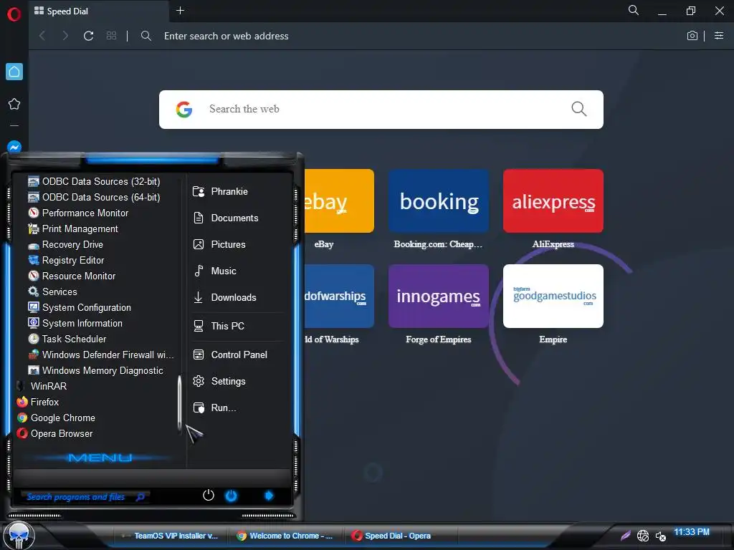Open Pictures in start menu
The height and width of the screenshot is (550, 734).
tap(239, 245)
